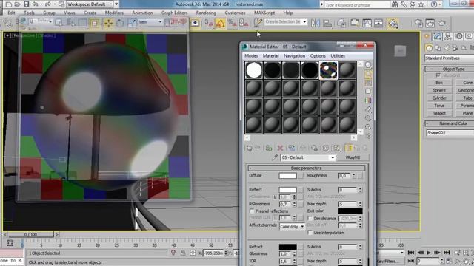
Task: Open the Utilities menu in Material Editor
Action: tap(338, 56)
